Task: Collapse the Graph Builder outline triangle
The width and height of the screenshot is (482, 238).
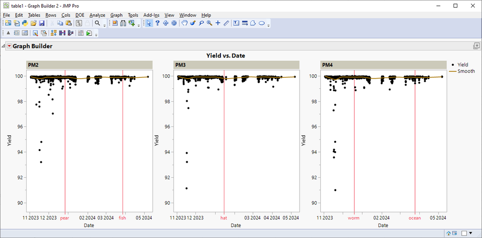Action: (x=3, y=46)
